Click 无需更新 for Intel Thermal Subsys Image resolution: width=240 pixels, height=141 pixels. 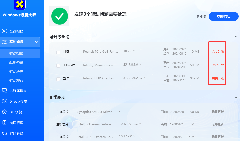218,124
